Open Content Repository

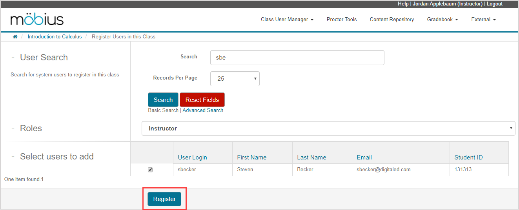[392, 20]
